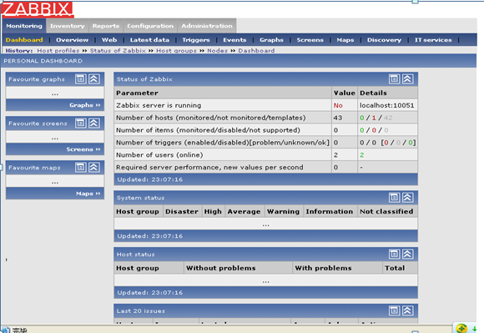Image resolution: width=484 pixels, height=333 pixels.
Task: Collapse the Favourite screens widget
Action: click(x=94, y=124)
